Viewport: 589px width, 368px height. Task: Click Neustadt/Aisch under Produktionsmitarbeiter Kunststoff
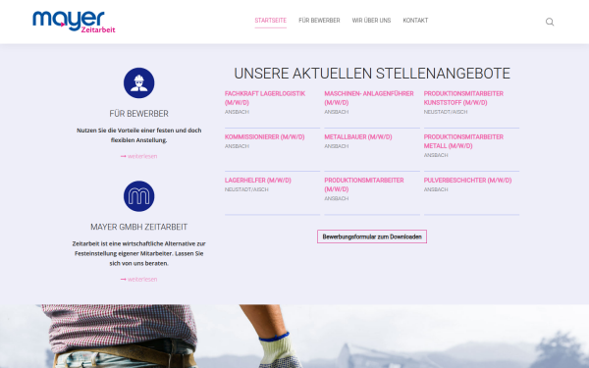coord(446,112)
